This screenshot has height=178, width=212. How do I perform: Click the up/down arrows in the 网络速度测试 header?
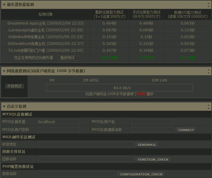click(208, 71)
